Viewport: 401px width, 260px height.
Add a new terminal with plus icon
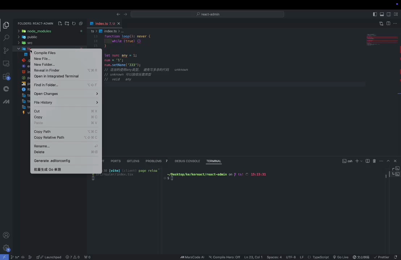coord(357,161)
